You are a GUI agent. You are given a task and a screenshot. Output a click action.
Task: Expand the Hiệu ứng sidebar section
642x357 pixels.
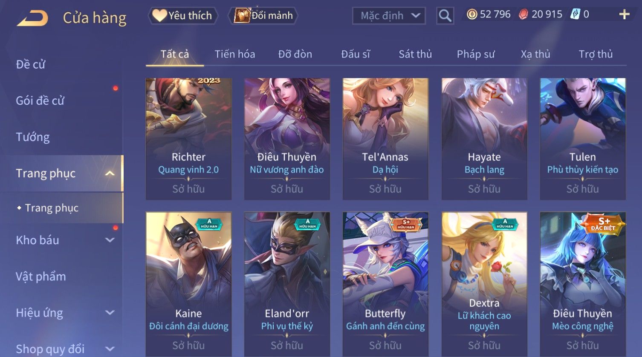coord(110,313)
